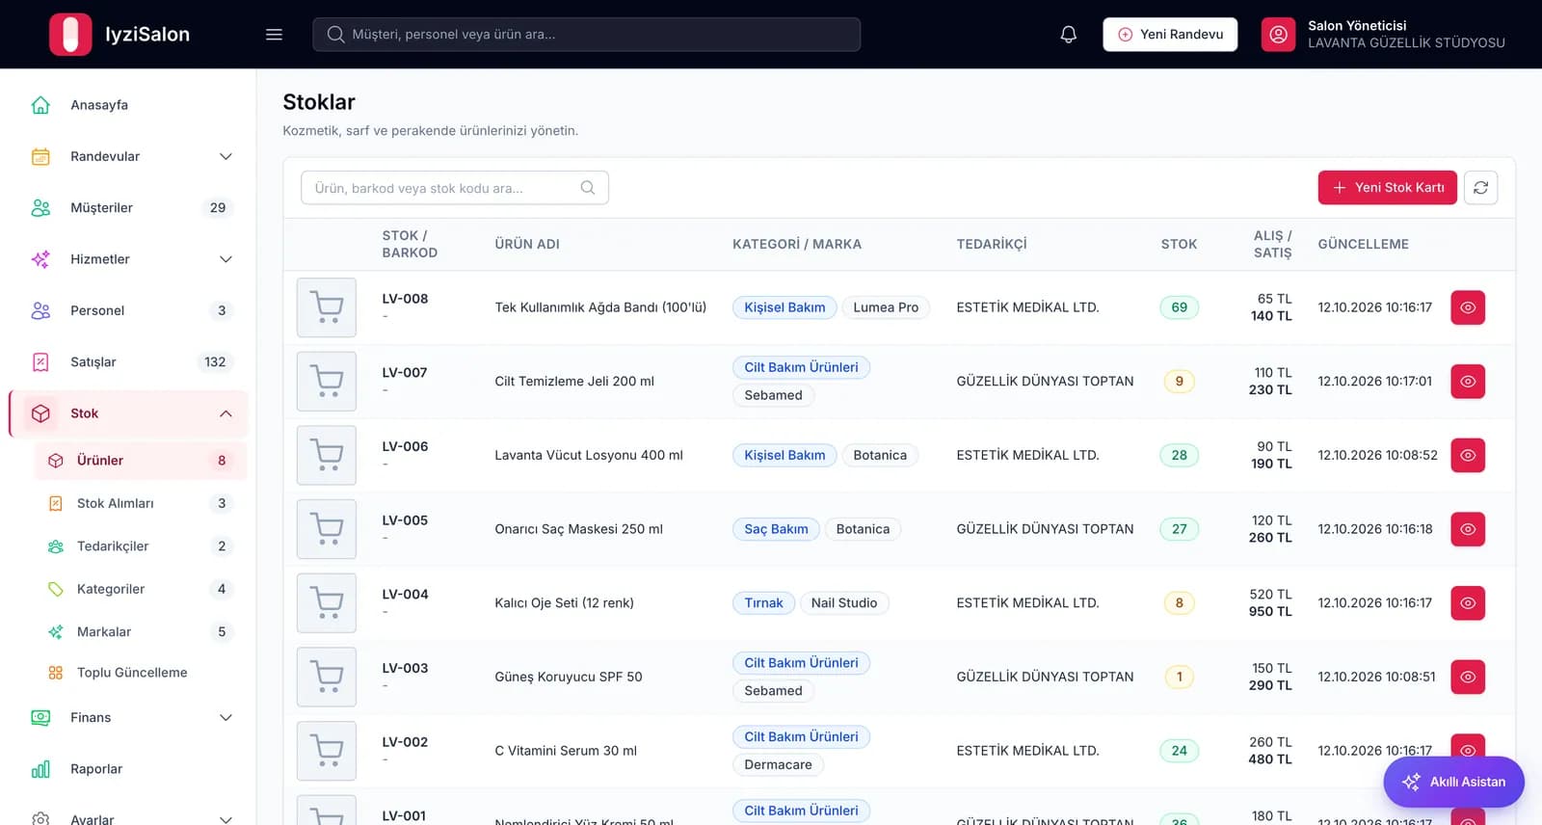
Task: View details of product LV-004
Action: [1468, 603]
